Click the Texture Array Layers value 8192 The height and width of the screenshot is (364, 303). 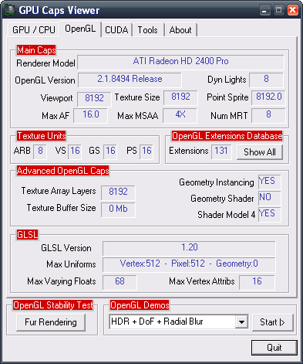click(x=118, y=192)
